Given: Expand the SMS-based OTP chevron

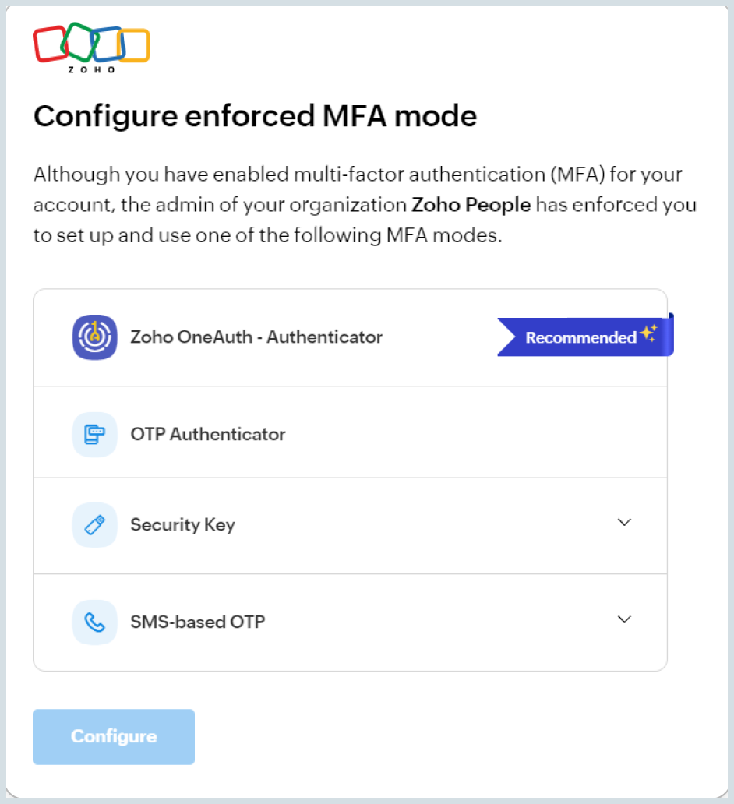Looking at the screenshot, I should 623,620.
